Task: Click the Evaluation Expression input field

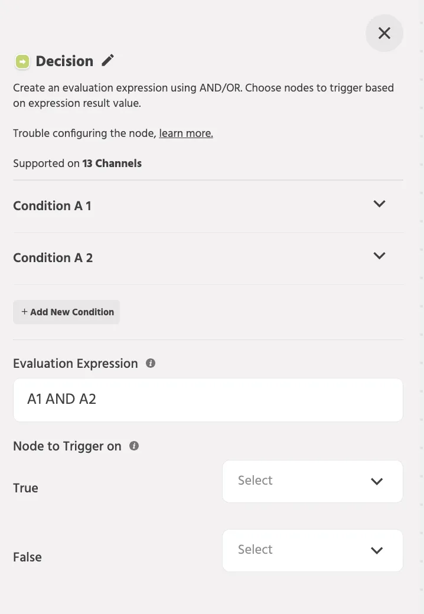Action: (x=208, y=400)
